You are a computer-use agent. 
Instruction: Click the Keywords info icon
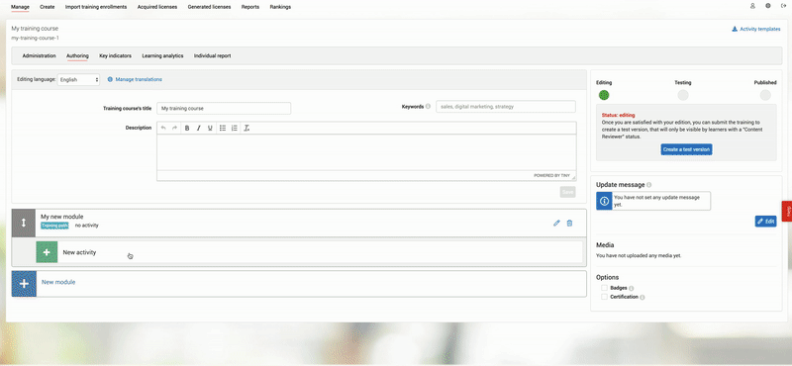428,107
